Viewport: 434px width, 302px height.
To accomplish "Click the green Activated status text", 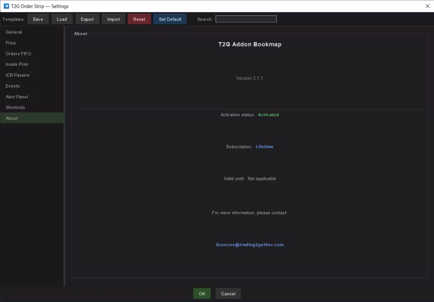I will click(x=269, y=115).
